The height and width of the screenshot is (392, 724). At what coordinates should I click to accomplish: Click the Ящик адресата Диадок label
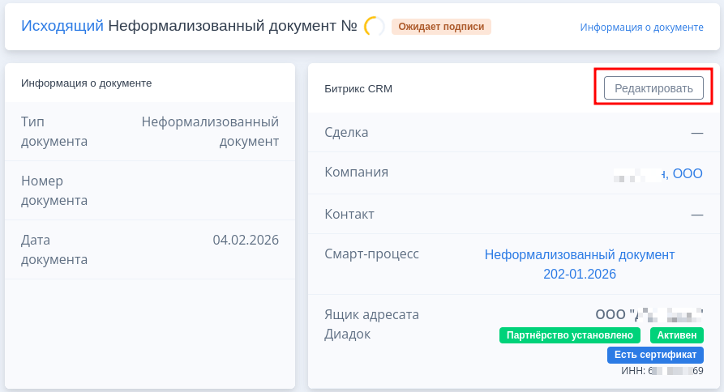pyautogui.click(x=371, y=324)
